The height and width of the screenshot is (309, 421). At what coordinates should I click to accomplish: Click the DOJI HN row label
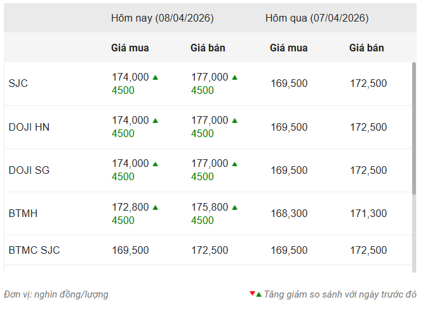click(x=29, y=127)
